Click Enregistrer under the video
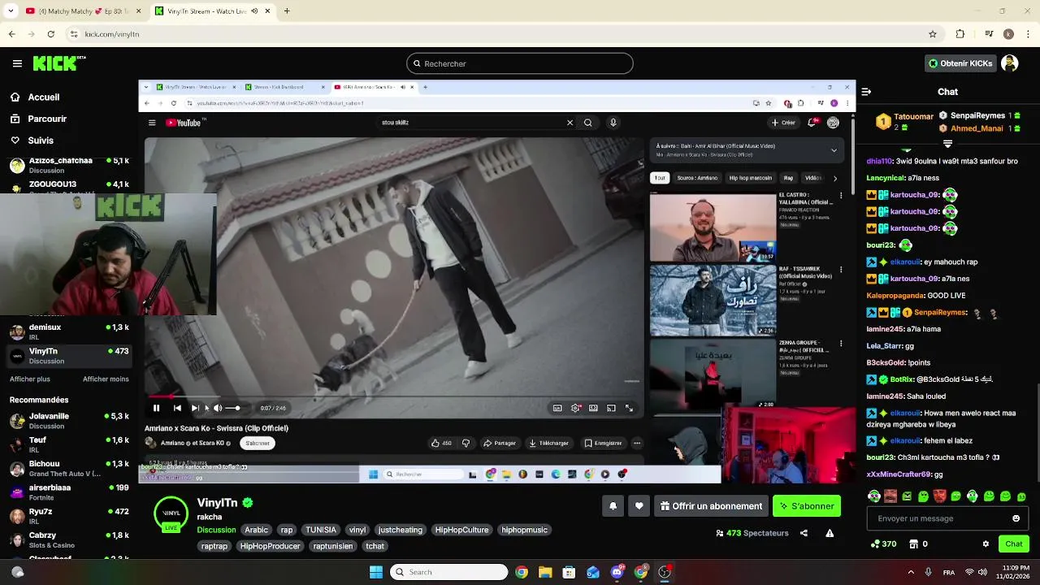Screen dimensions: 1040x585 tap(603, 443)
